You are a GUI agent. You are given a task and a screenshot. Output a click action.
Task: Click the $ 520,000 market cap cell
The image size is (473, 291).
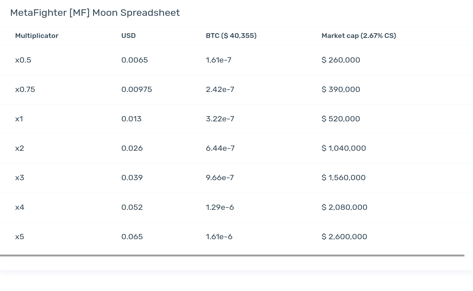pos(341,119)
